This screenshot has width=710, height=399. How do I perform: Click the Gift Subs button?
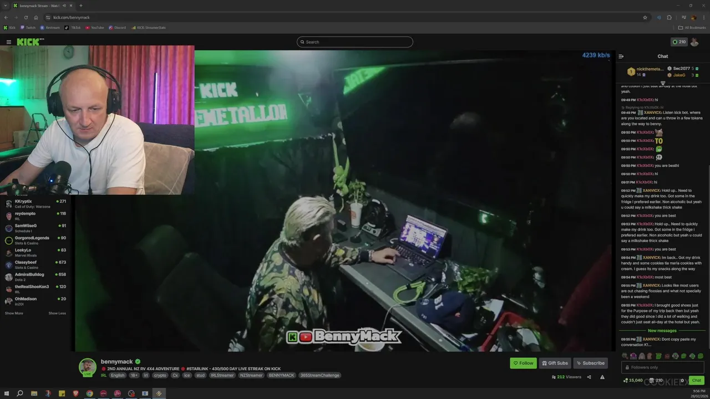pos(555,363)
